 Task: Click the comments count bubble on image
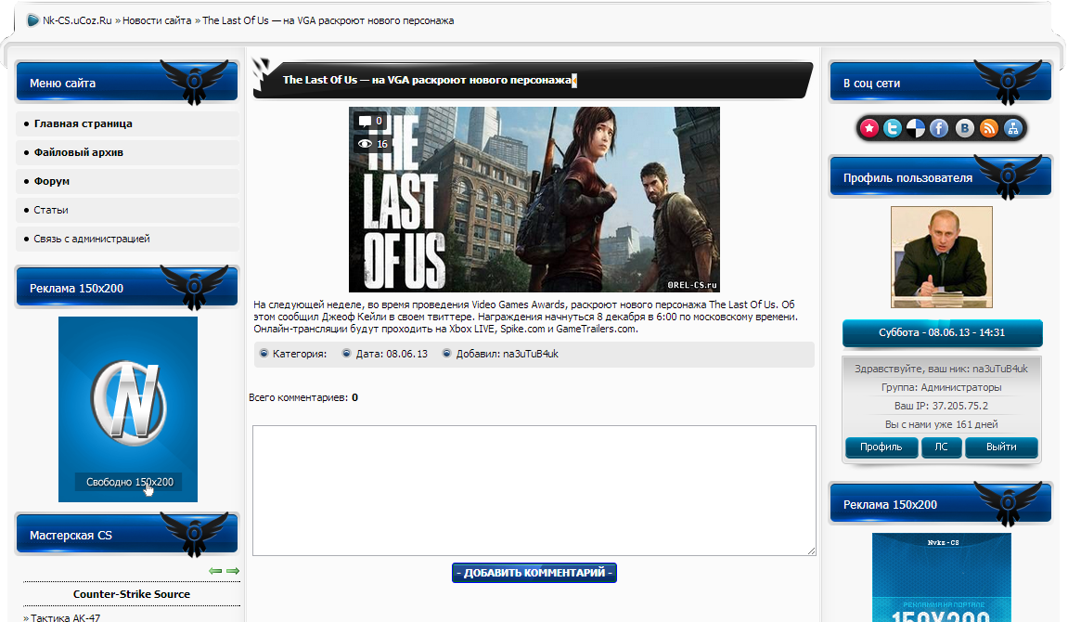pyautogui.click(x=370, y=121)
